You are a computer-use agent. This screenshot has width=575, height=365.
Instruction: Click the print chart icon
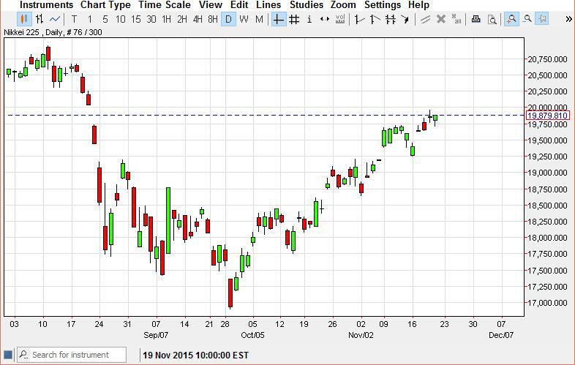click(476, 19)
